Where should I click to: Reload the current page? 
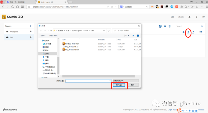(13, 7)
